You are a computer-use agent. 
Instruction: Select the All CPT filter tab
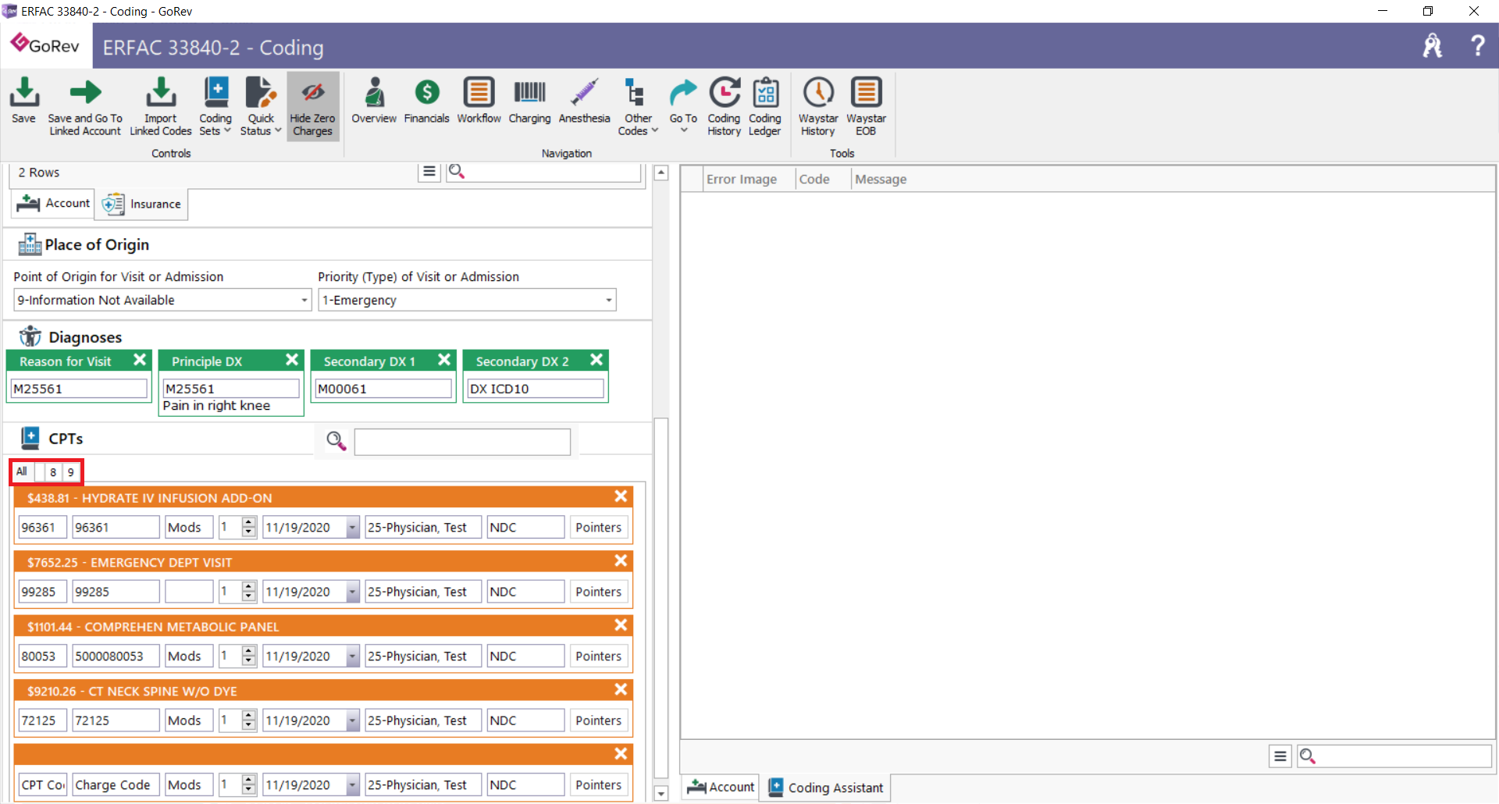pos(22,471)
